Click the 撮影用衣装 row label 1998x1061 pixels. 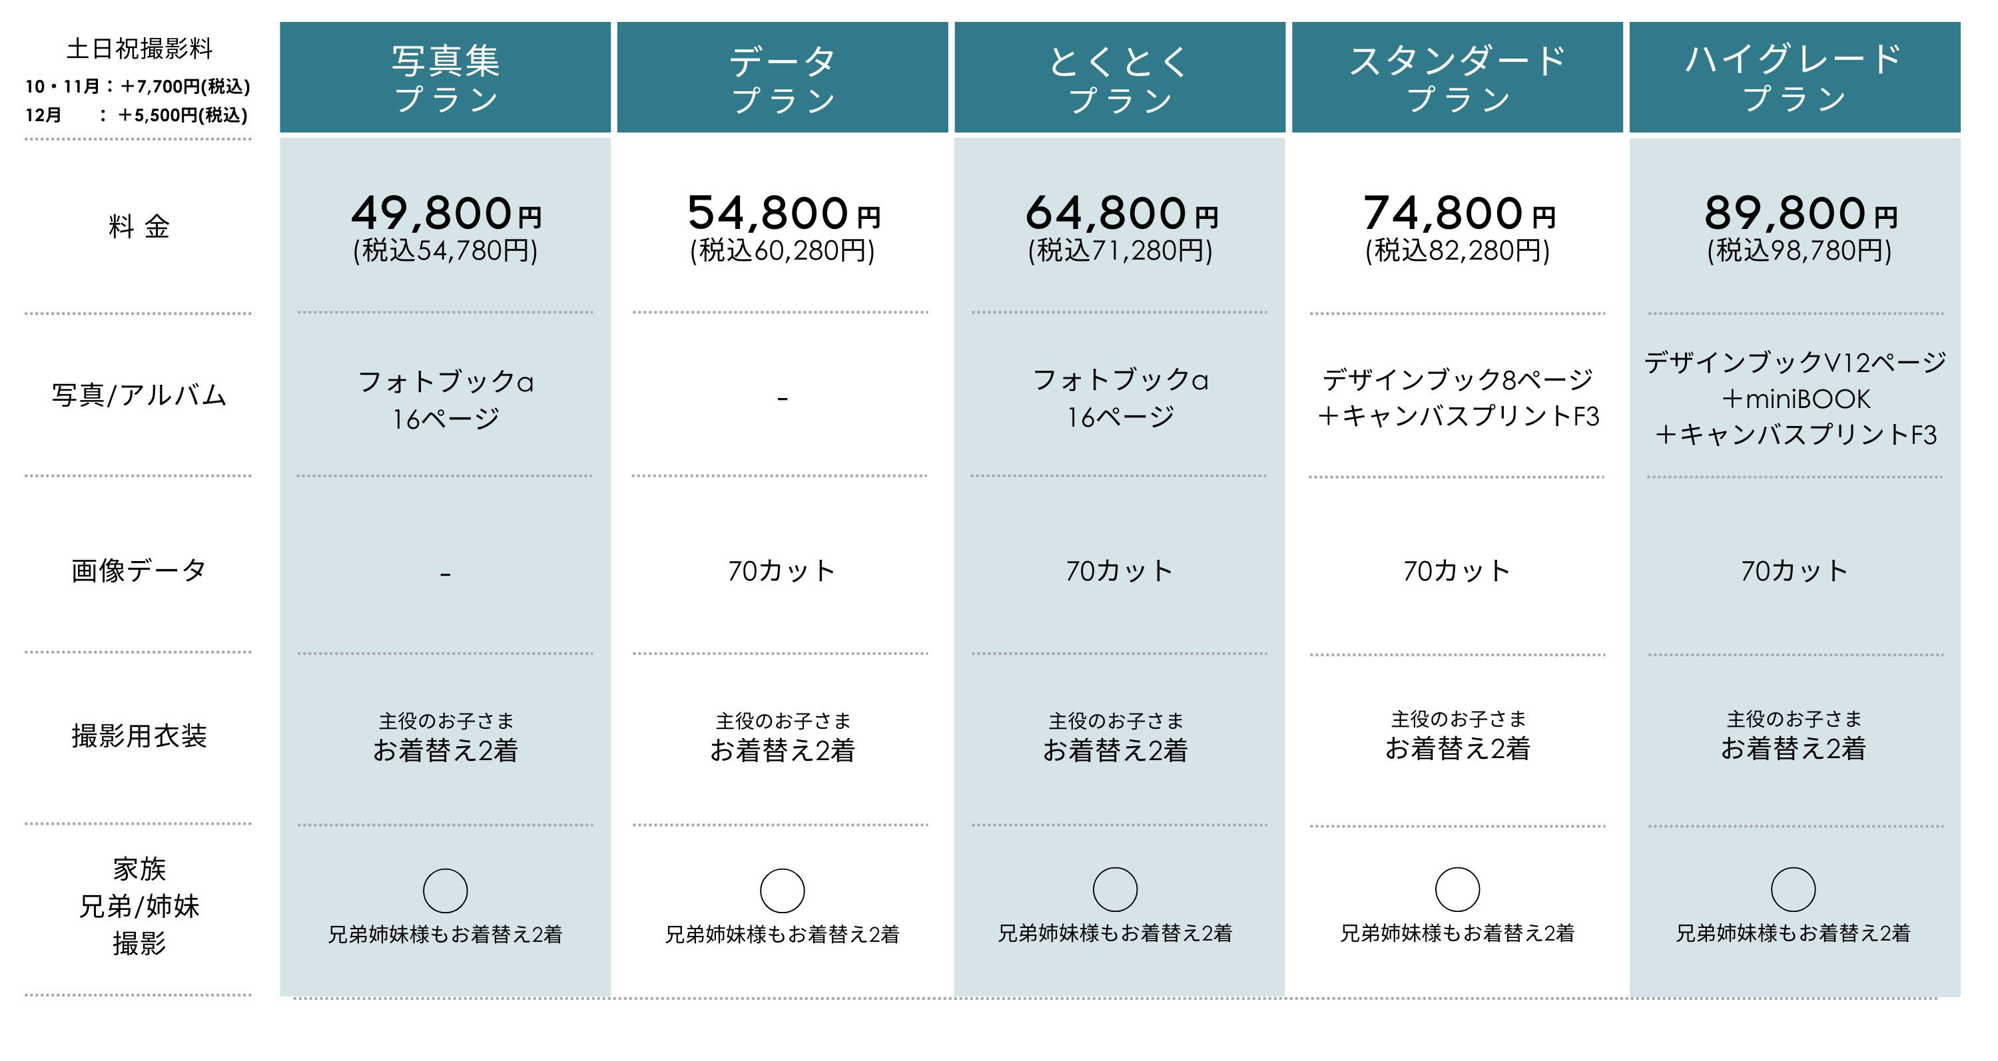139,736
